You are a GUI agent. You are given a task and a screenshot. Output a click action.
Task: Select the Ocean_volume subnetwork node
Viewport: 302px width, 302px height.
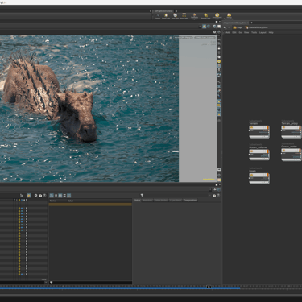pyautogui.click(x=259, y=155)
